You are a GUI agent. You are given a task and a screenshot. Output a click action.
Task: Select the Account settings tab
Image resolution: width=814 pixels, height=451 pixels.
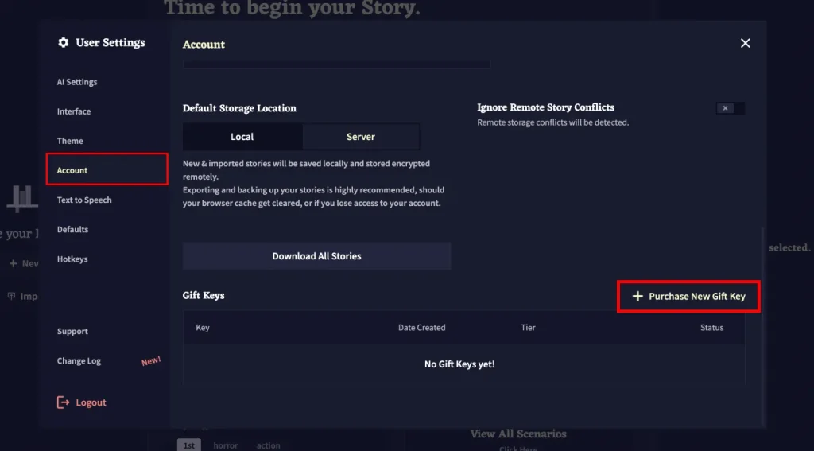(x=72, y=170)
